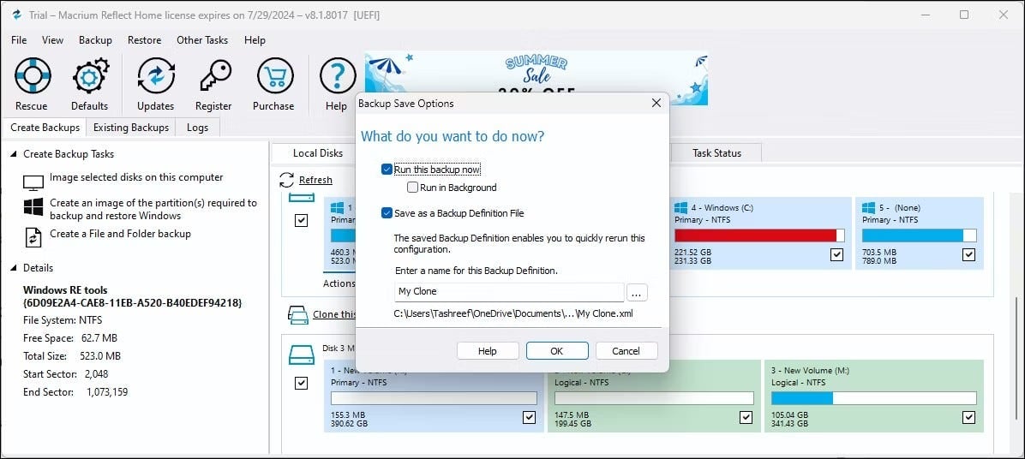Click the Clone this disk icon
The image size is (1025, 459).
coord(297,315)
